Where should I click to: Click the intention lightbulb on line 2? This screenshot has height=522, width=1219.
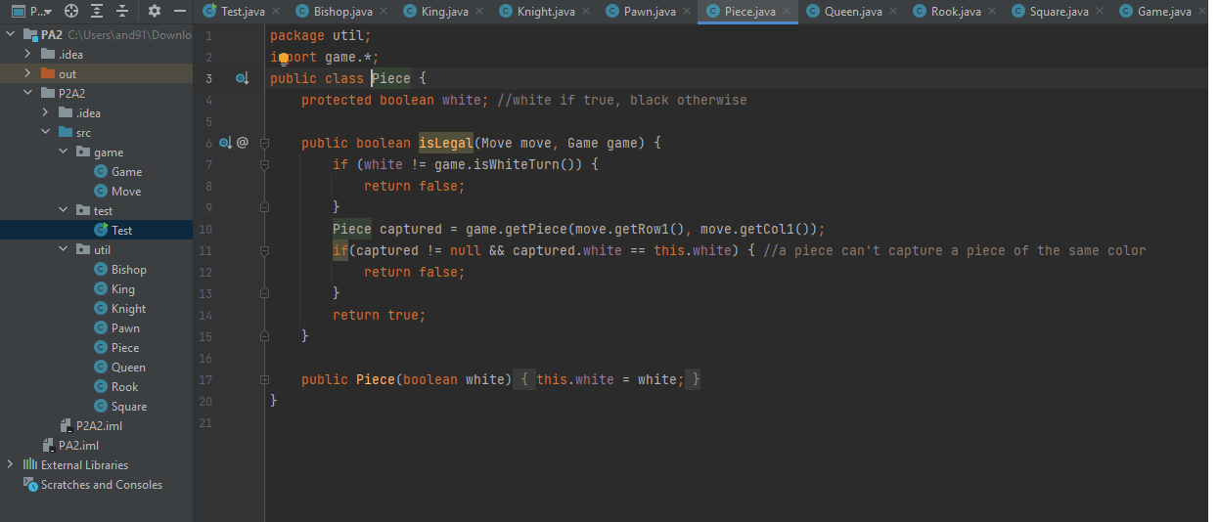coord(284,59)
